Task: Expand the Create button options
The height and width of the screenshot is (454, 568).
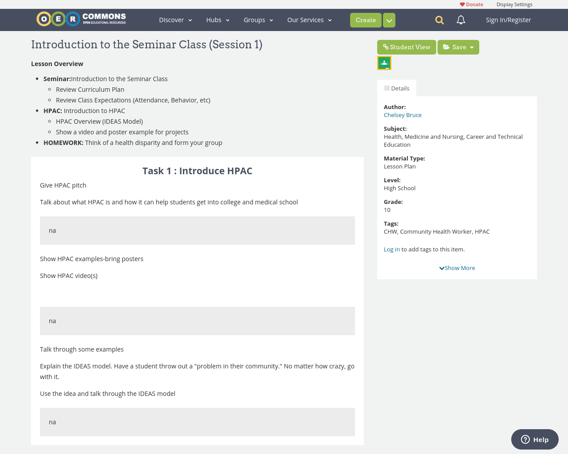Action: coord(389,20)
